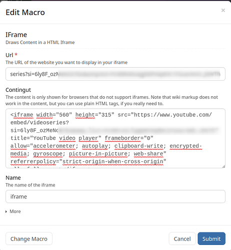Open the Change Macro option

coord(29,238)
